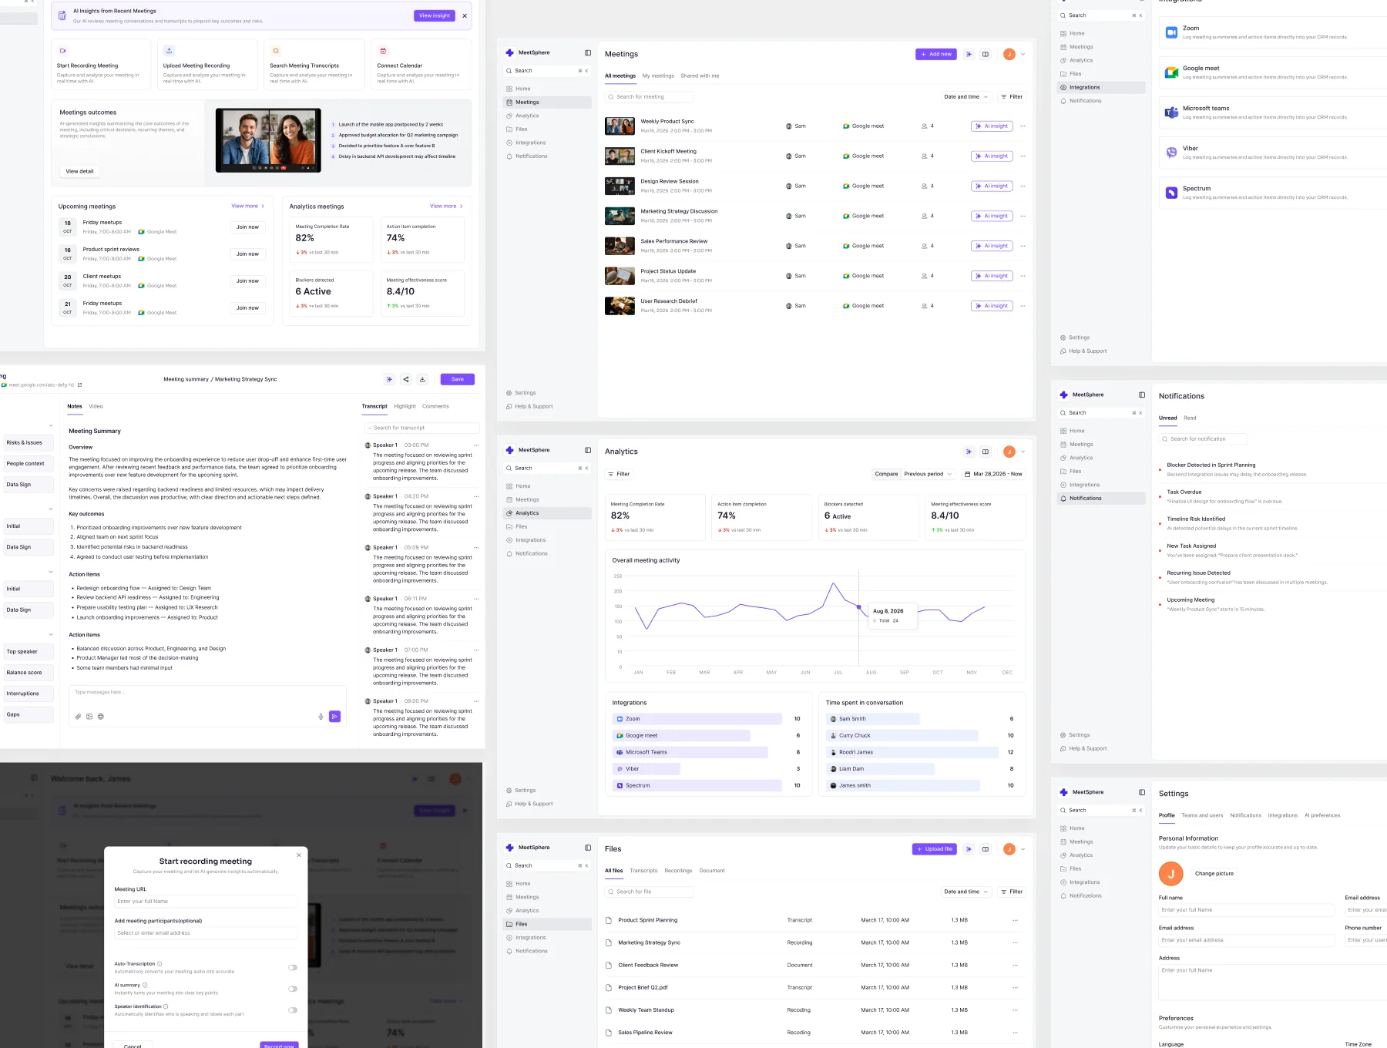Click the purple send icon in message box
Viewport: 1387px width, 1048px height.
coord(334,717)
